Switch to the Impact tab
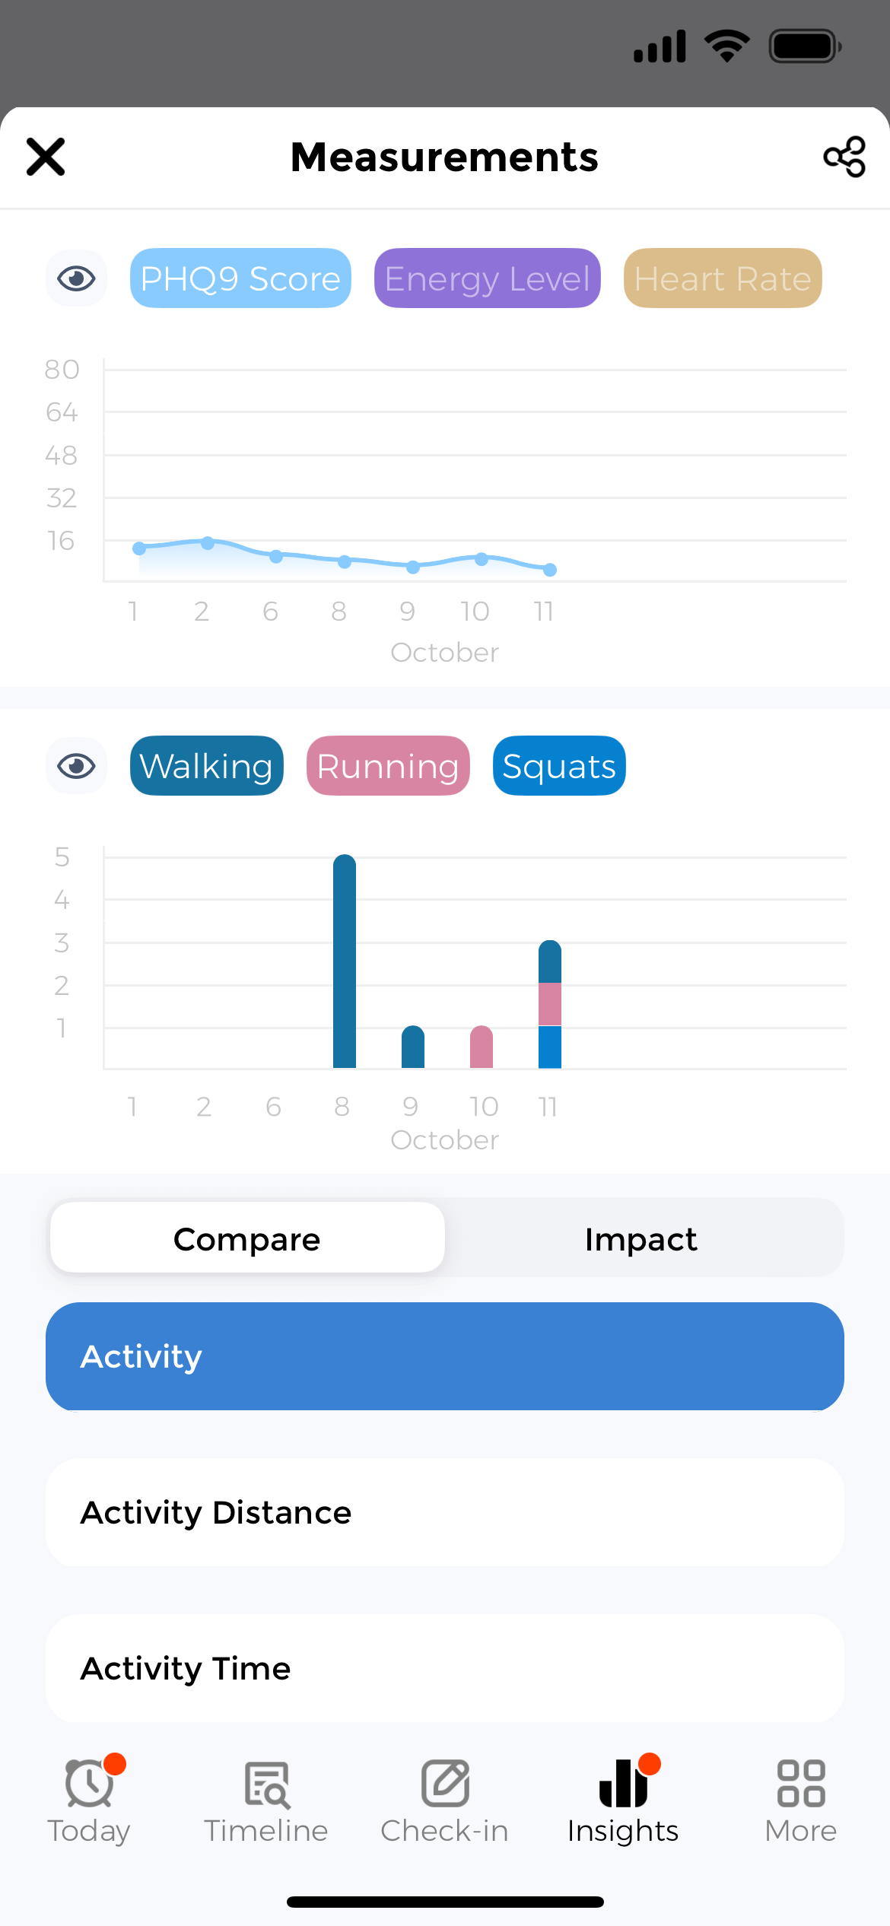This screenshot has width=890, height=1926. pyautogui.click(x=641, y=1238)
